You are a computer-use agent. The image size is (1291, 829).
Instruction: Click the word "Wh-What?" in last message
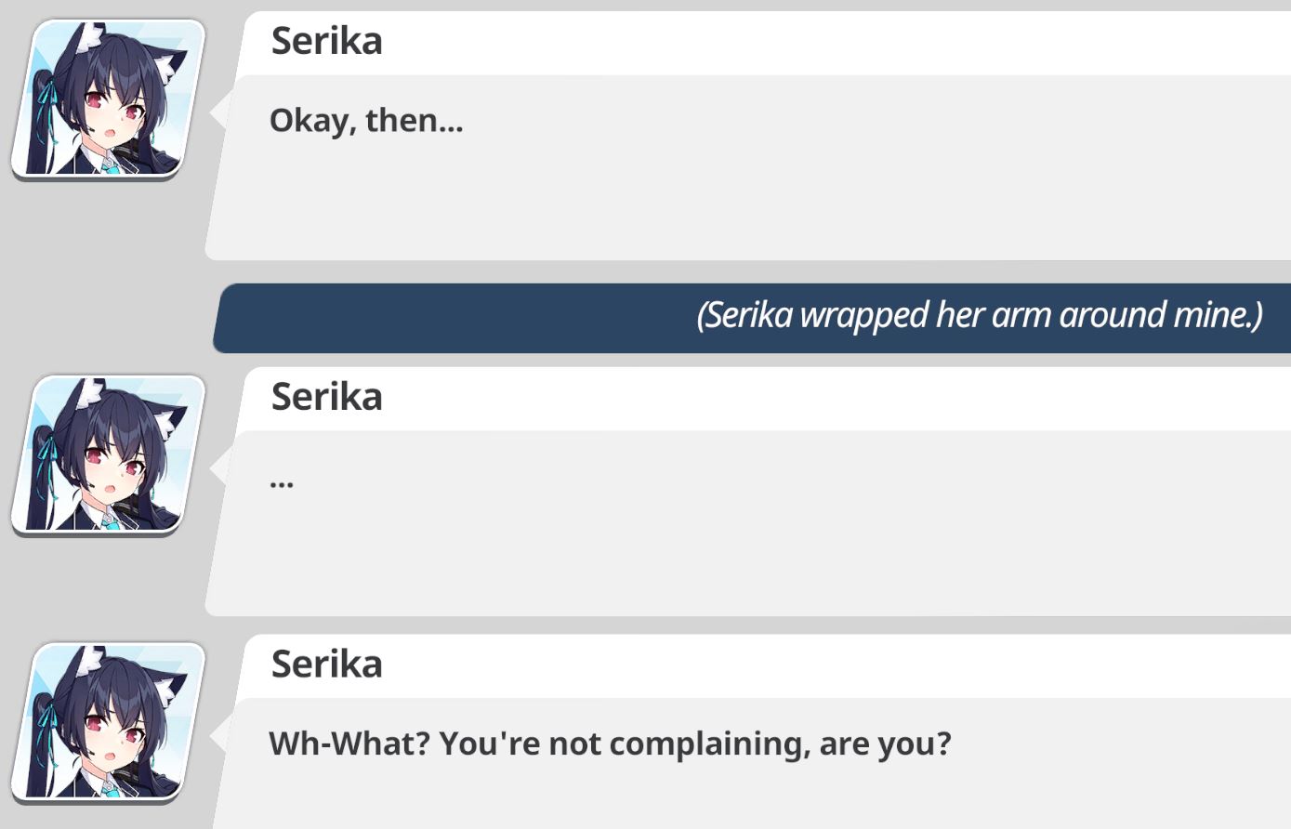coord(349,743)
